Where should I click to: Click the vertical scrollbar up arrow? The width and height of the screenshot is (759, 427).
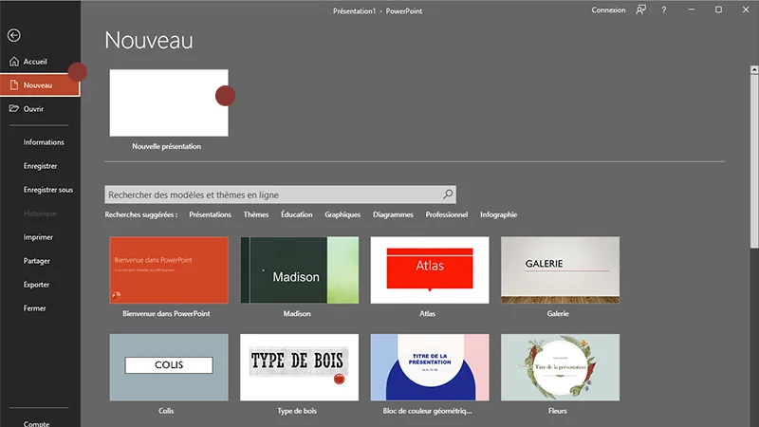tap(754, 69)
